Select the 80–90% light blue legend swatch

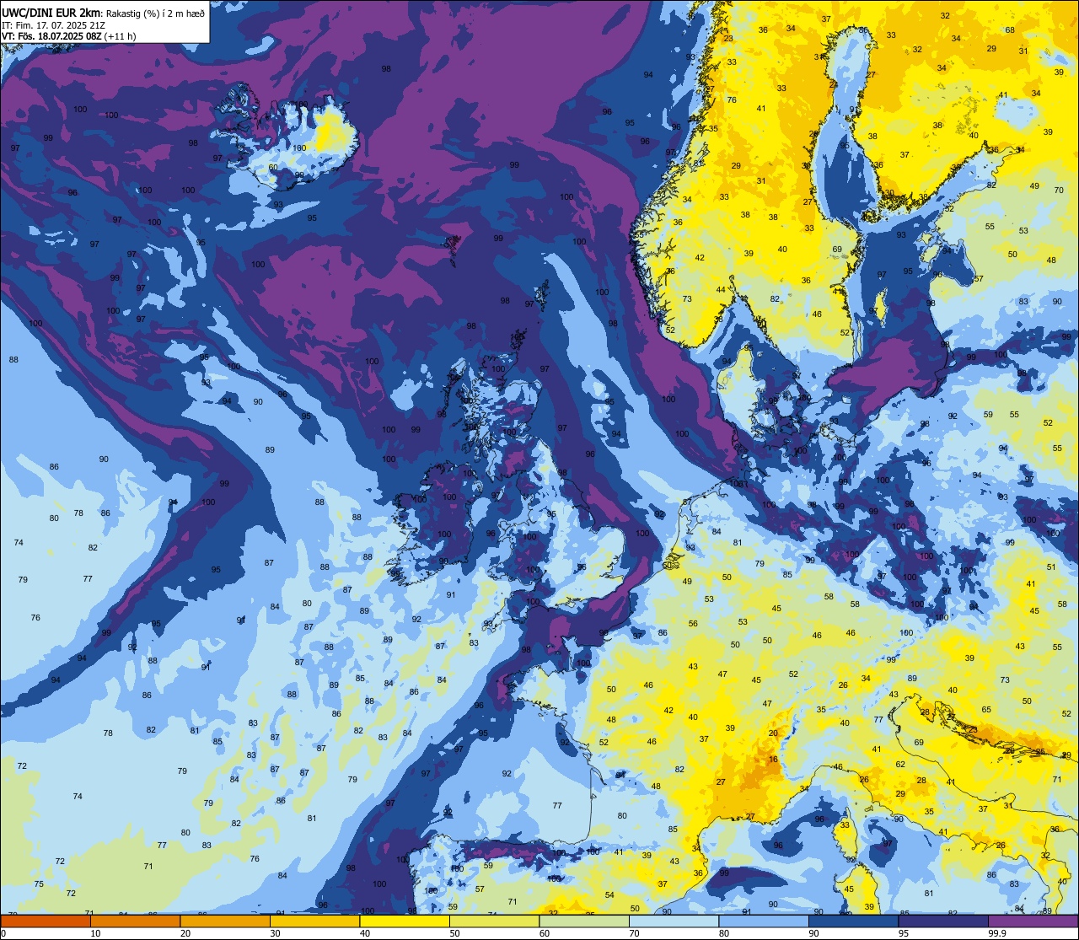(764, 921)
